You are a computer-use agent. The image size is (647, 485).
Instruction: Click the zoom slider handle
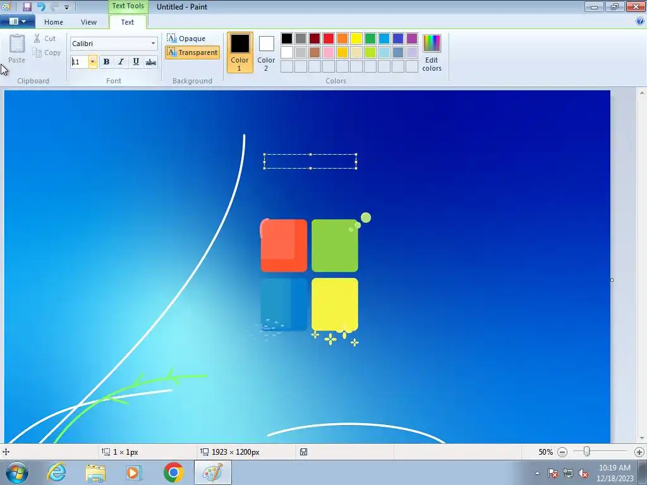coord(586,452)
